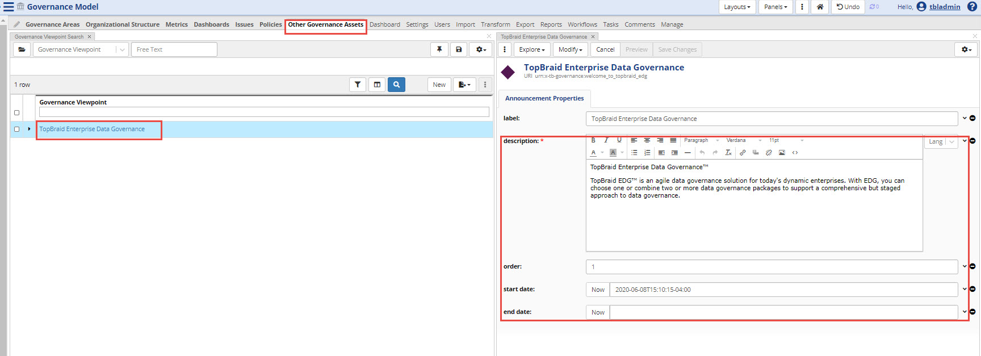This screenshot has width=981, height=356.
Task: Open the filter funnel in results toolbar
Action: (x=358, y=85)
